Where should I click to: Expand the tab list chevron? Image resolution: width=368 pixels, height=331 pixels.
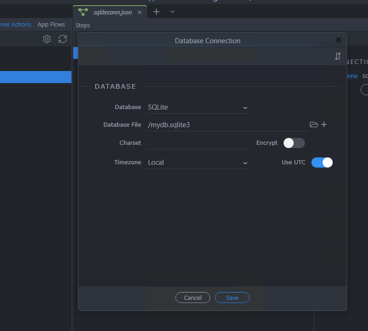172,12
